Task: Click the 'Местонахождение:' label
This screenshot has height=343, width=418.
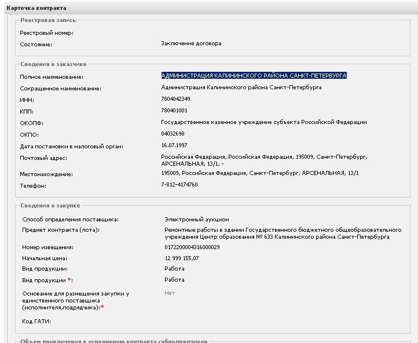Action: click(x=46, y=174)
